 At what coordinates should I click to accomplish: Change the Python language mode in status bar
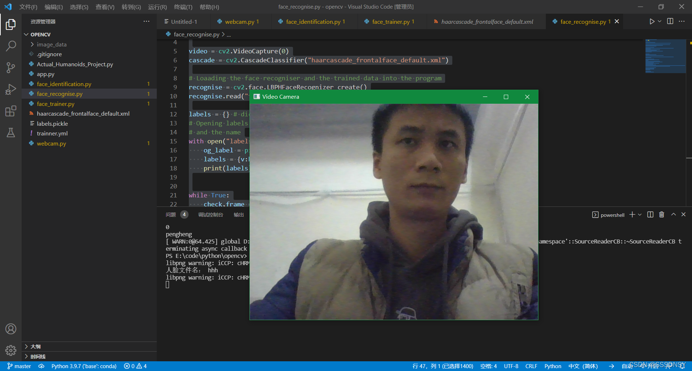[553, 366]
